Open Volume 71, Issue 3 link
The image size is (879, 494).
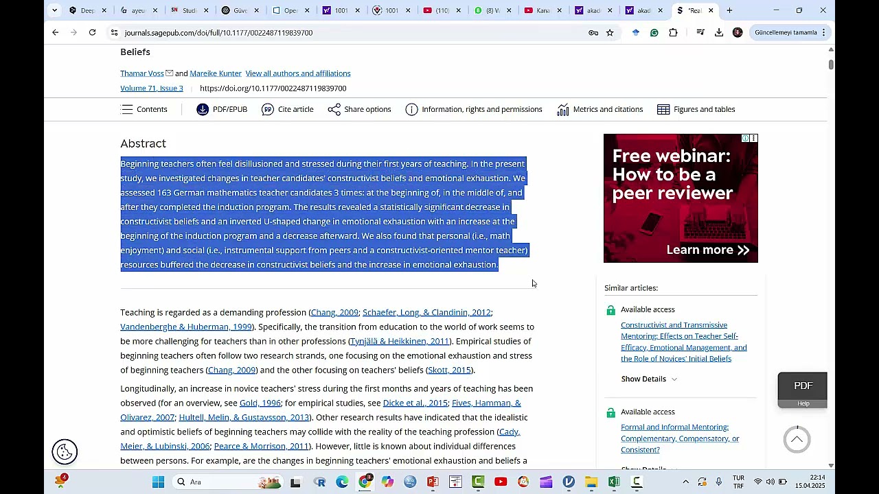(152, 89)
